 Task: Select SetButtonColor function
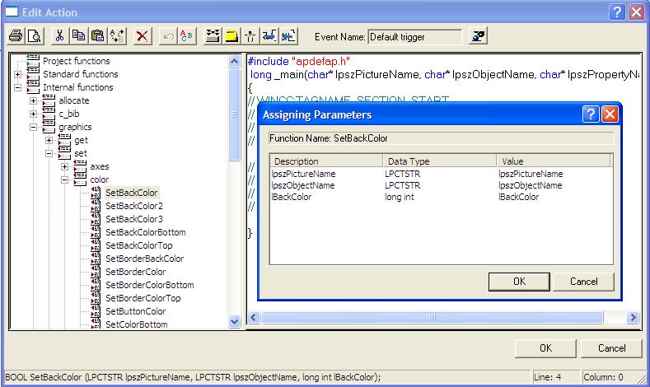pos(136,311)
